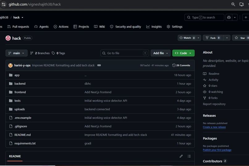Click the browser address bar URL
249x166 pixels.
pos(35,4)
